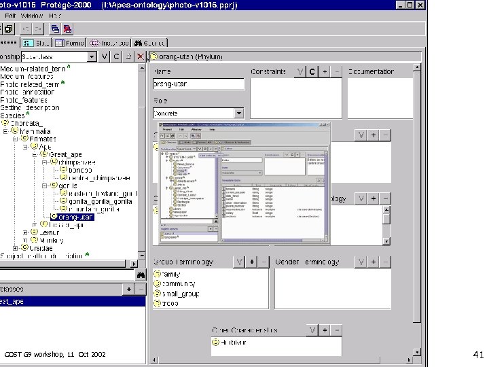Select Setting_description class in the tree
Screen dimensions: 489x367
(x=30, y=108)
